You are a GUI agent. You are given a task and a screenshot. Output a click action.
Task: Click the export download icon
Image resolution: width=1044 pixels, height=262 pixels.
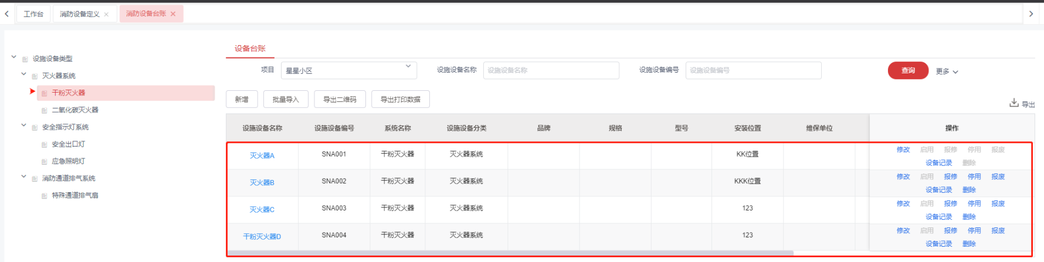pos(1014,103)
